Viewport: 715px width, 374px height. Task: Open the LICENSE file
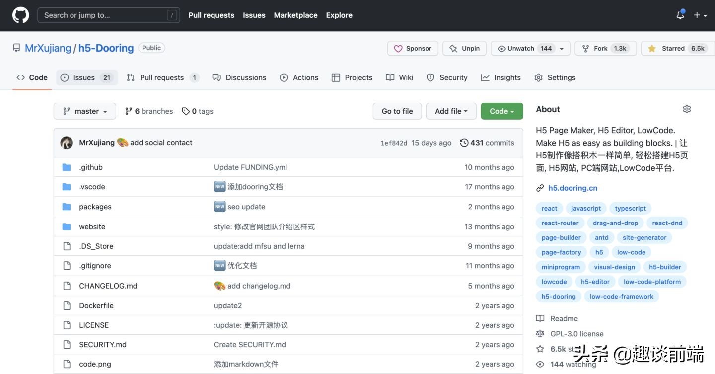[94, 325]
